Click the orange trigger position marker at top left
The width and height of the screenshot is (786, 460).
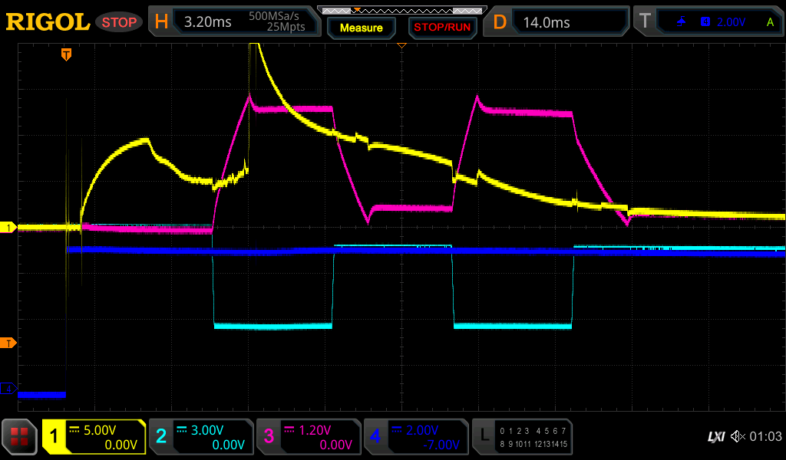click(x=67, y=54)
